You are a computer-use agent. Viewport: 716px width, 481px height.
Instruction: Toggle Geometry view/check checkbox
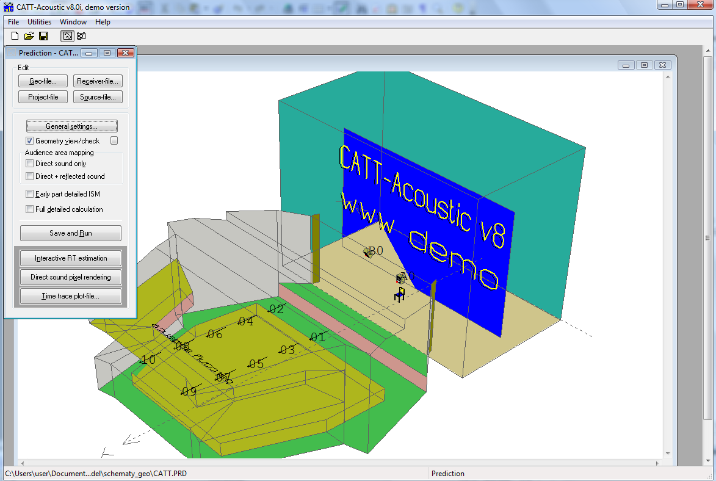point(30,140)
